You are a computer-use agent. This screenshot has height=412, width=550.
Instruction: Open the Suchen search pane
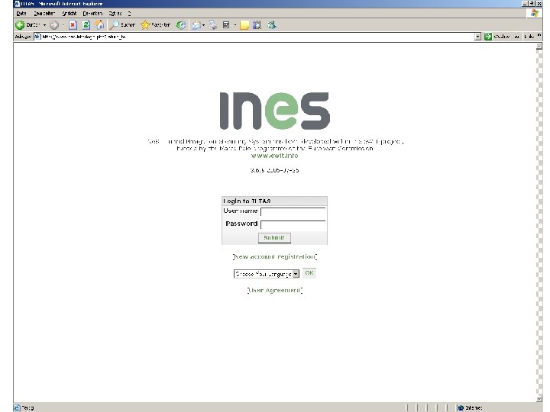122,25
